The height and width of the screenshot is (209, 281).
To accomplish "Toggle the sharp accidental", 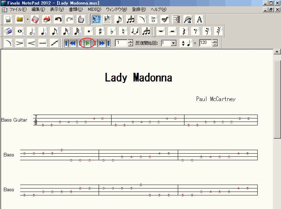I will point(100,31).
